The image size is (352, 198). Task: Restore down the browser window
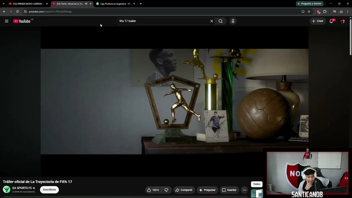(x=339, y=4)
